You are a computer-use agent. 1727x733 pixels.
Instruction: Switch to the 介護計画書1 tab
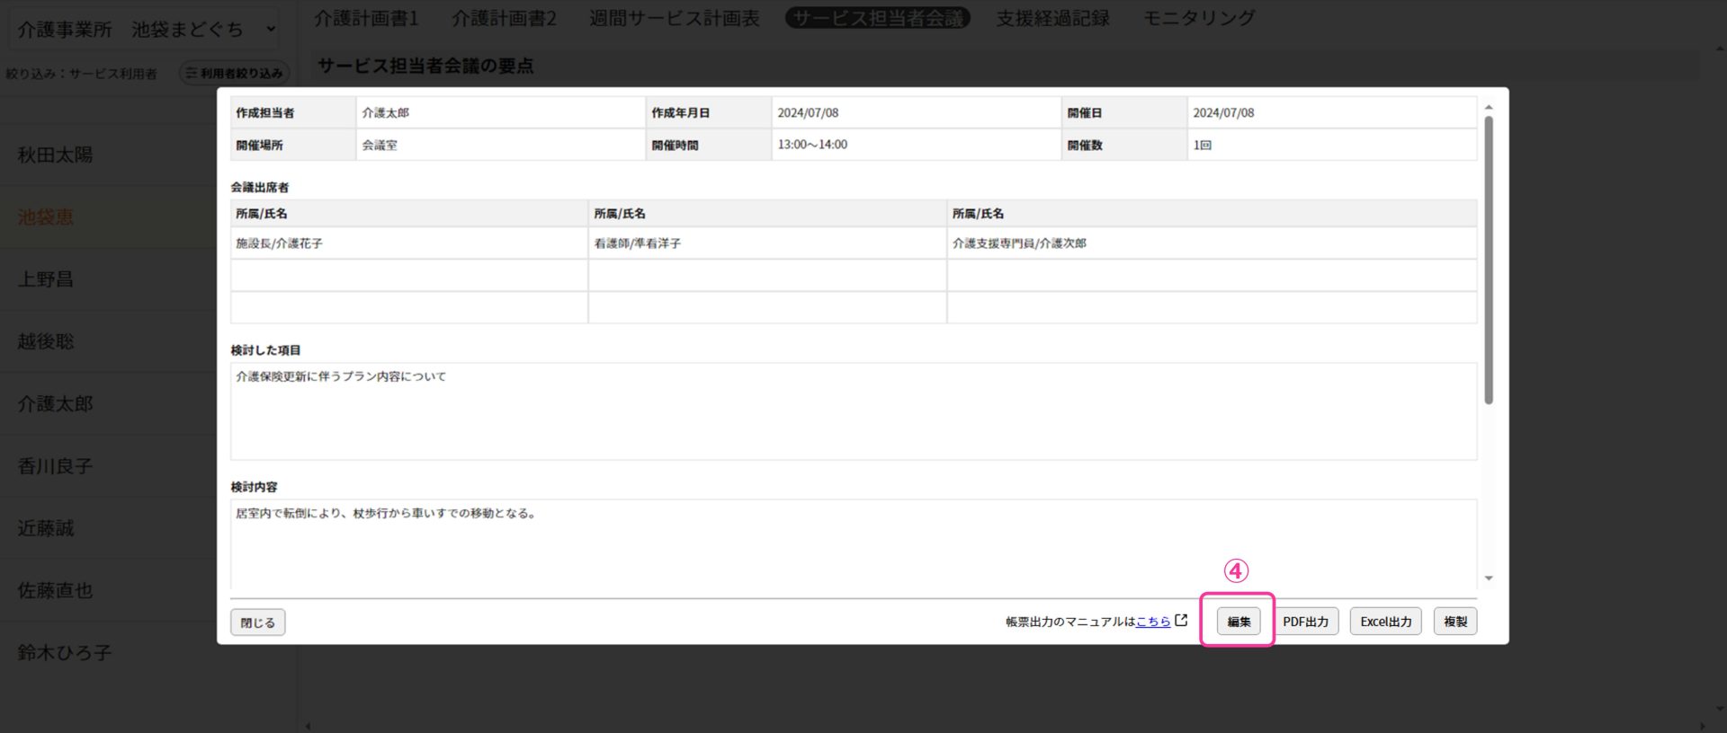coord(366,18)
